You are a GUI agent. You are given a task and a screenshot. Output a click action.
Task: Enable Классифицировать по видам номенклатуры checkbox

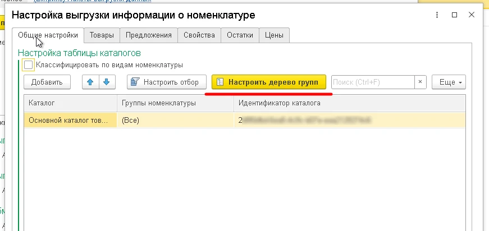(x=28, y=65)
